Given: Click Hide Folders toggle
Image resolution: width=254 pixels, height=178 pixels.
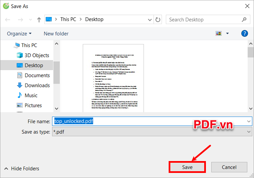Looking at the screenshot, I should coord(22,169).
